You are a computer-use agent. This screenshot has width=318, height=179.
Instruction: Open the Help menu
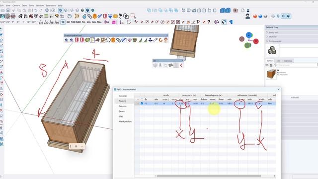click(60, 5)
